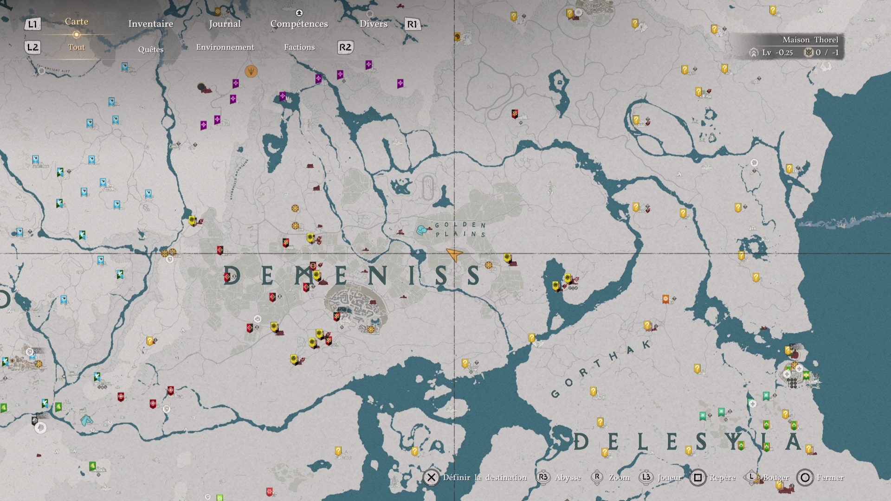Click the orange sun wheel icon near the player arrow
The image size is (891, 501).
click(x=489, y=265)
